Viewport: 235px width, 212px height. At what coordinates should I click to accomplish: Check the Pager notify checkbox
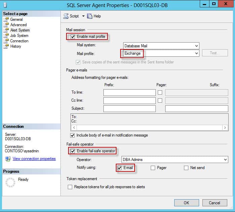pyautogui.click(x=153, y=168)
